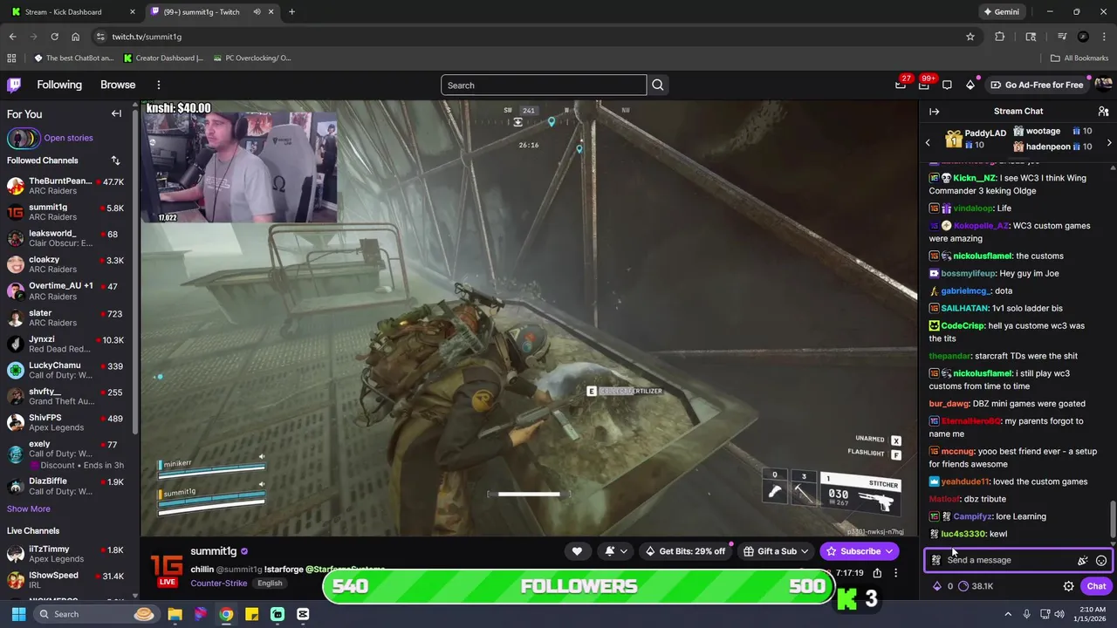Open chat settings gear
1117x628 pixels.
click(1068, 586)
